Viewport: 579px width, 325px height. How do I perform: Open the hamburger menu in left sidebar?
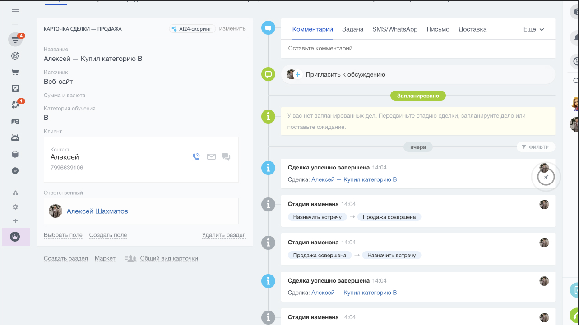pos(15,12)
